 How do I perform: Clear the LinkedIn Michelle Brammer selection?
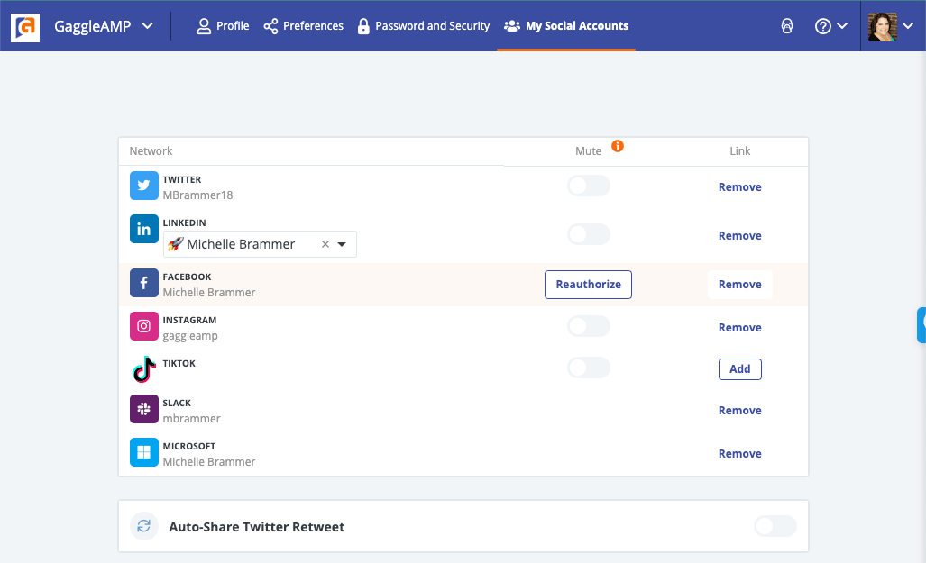(x=325, y=244)
